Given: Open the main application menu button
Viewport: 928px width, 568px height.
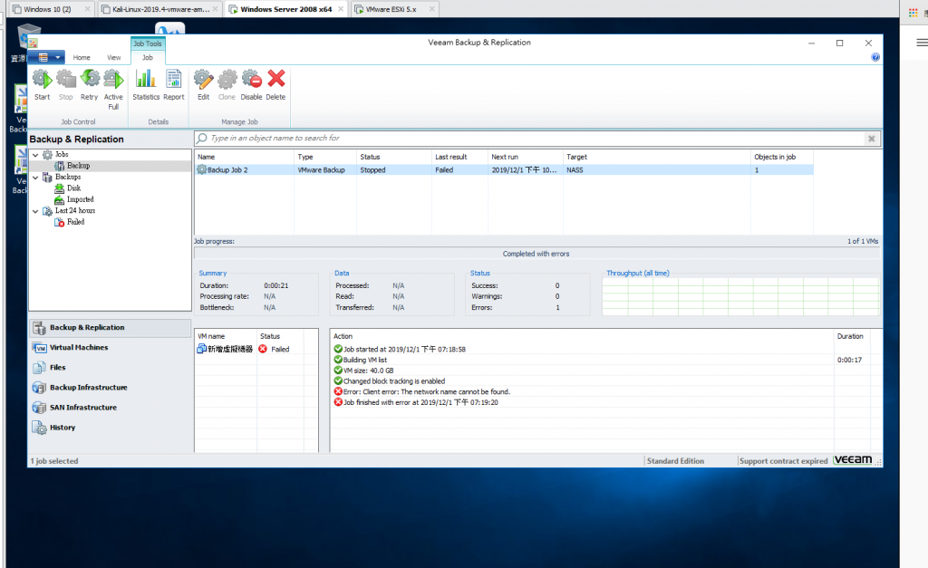Looking at the screenshot, I should tap(49, 57).
